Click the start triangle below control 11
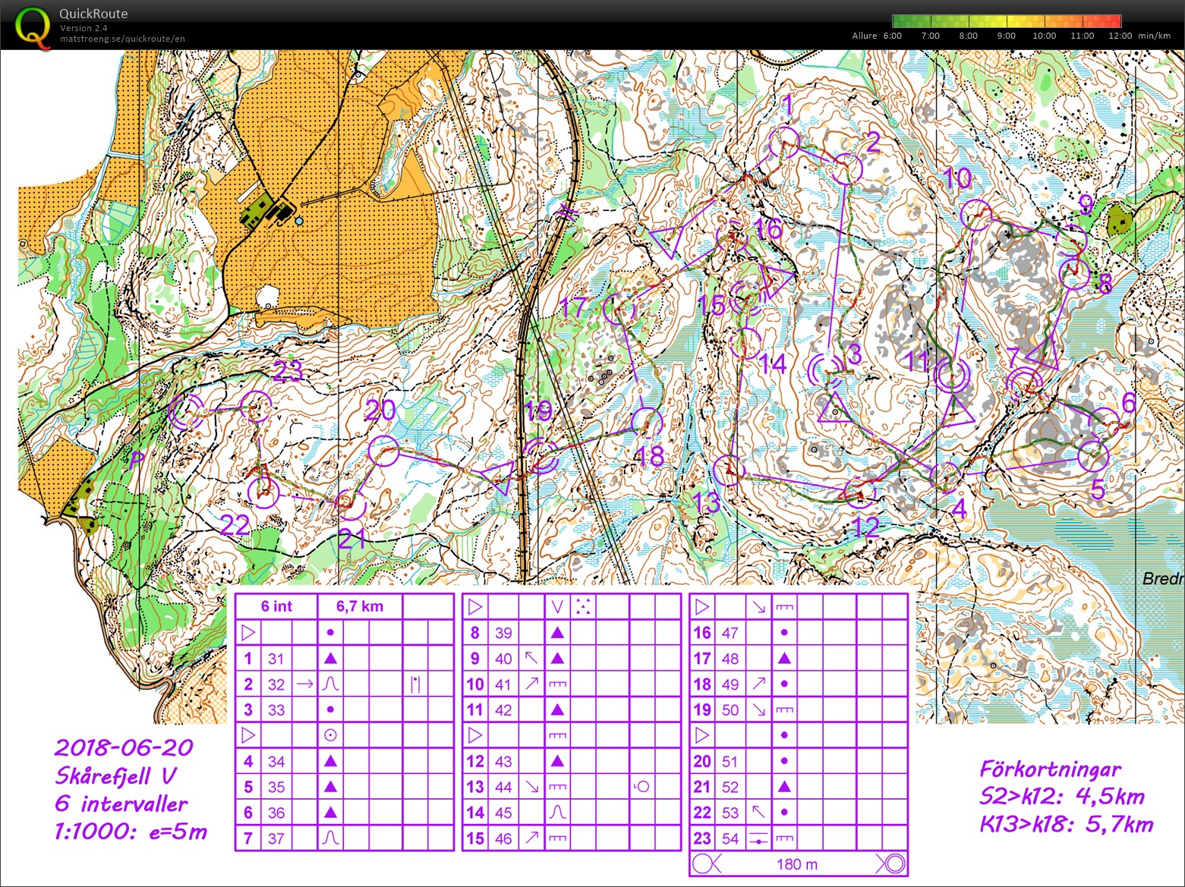The image size is (1185, 887). point(957,410)
